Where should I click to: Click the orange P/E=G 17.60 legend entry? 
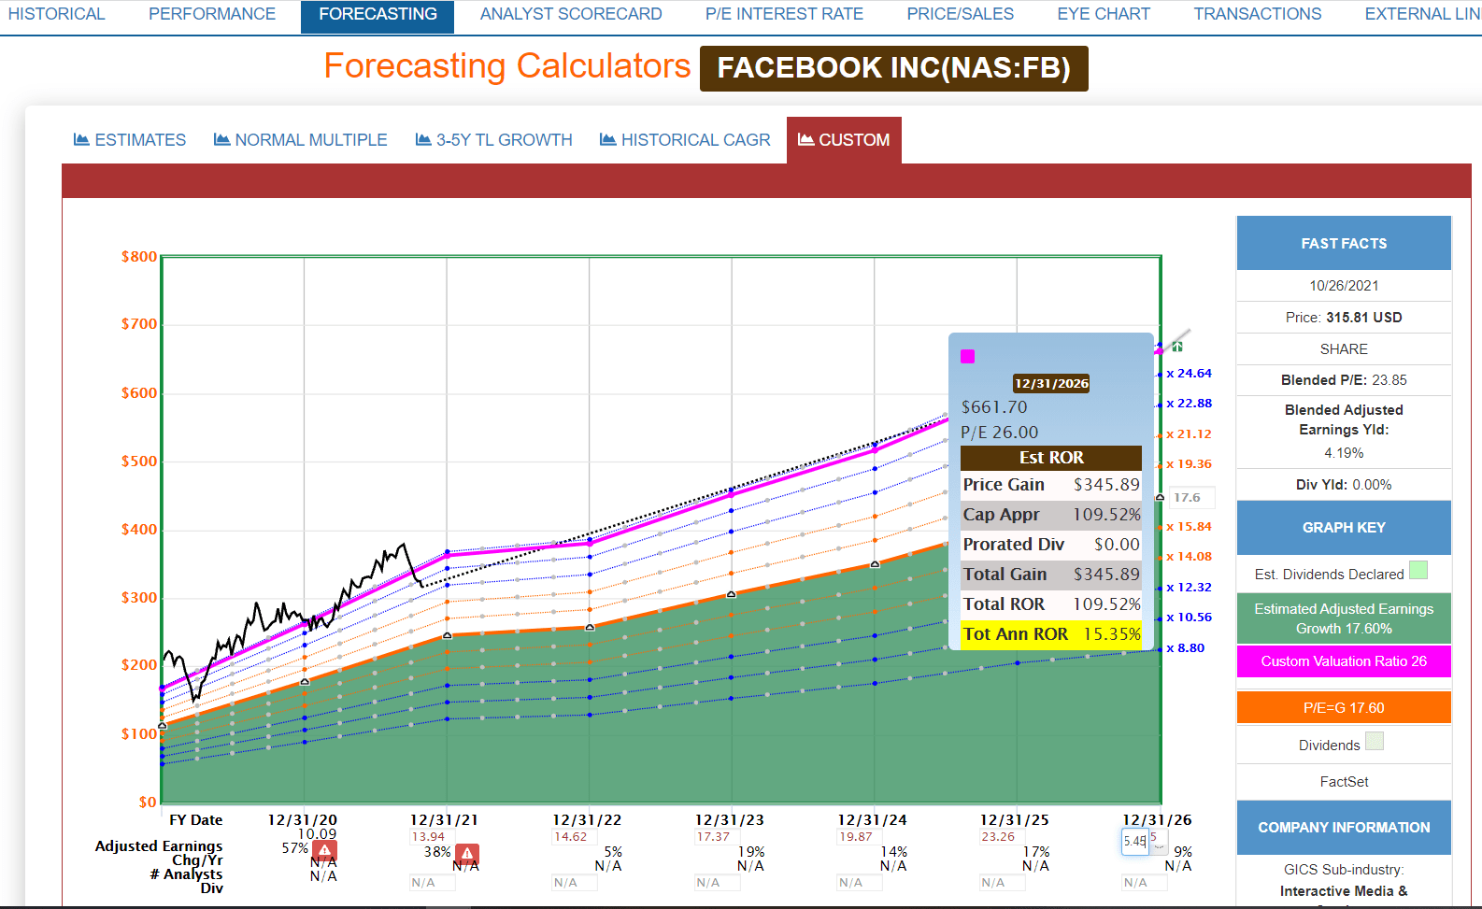pyautogui.click(x=1344, y=708)
